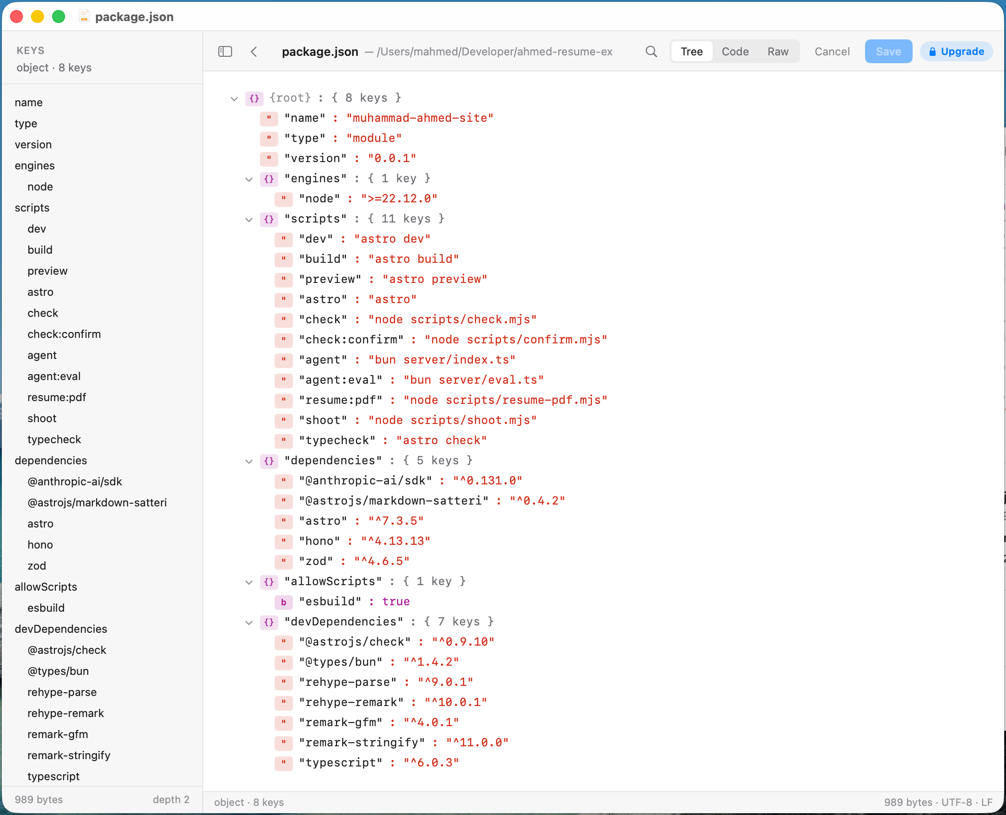Click the "true" value of esbuild
The width and height of the screenshot is (1006, 815).
pos(395,601)
